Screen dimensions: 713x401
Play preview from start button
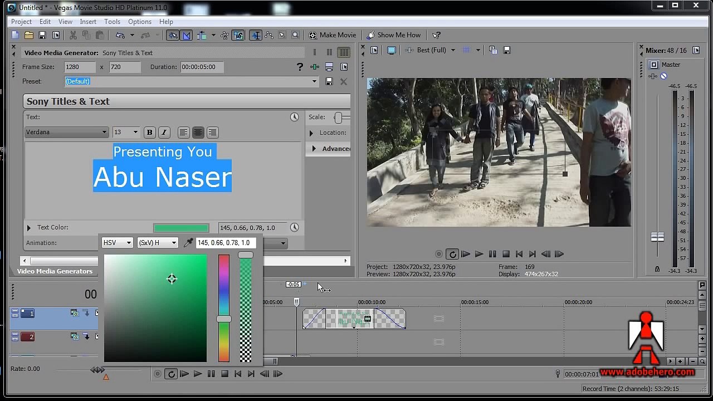466,254
